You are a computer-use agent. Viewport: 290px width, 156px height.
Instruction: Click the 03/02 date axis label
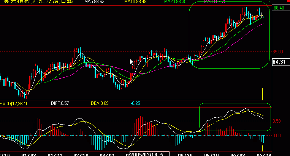tap(107, 154)
